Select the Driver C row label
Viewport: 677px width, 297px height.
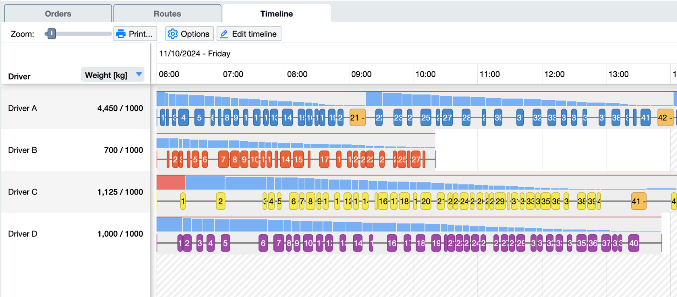click(23, 192)
